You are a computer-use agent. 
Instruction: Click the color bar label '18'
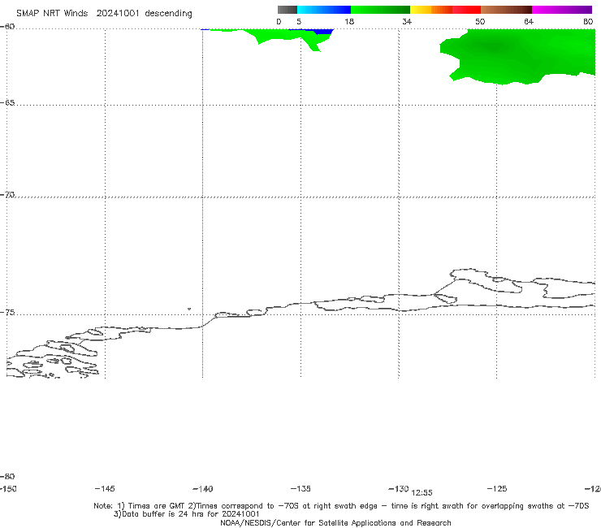pyautogui.click(x=349, y=21)
